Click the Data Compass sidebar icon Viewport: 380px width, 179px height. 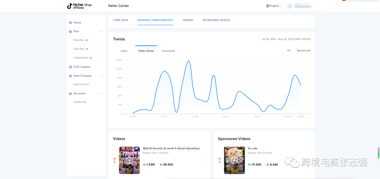[70, 76]
